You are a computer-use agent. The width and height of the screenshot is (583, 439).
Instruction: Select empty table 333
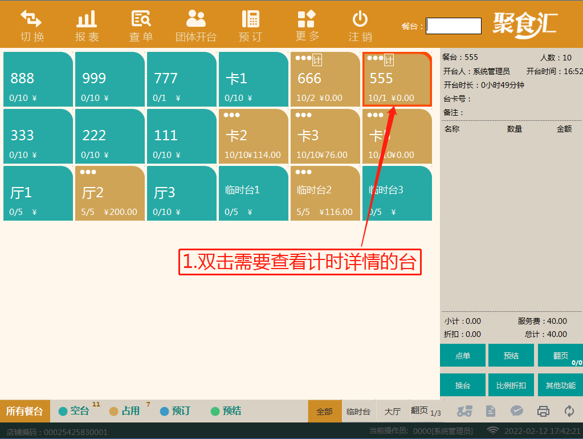(x=38, y=136)
